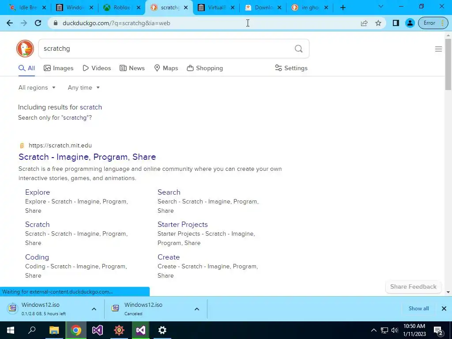Switch to the Roblox tab
Image resolution: width=452 pixels, height=339 pixels.
(x=121, y=8)
